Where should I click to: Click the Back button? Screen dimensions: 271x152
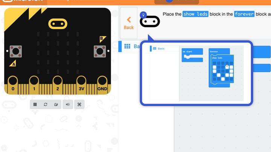129,23
